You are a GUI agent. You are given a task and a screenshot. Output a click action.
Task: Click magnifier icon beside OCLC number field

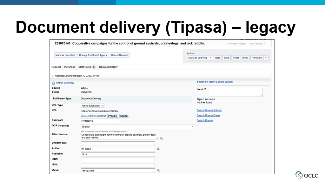tap(158, 170)
